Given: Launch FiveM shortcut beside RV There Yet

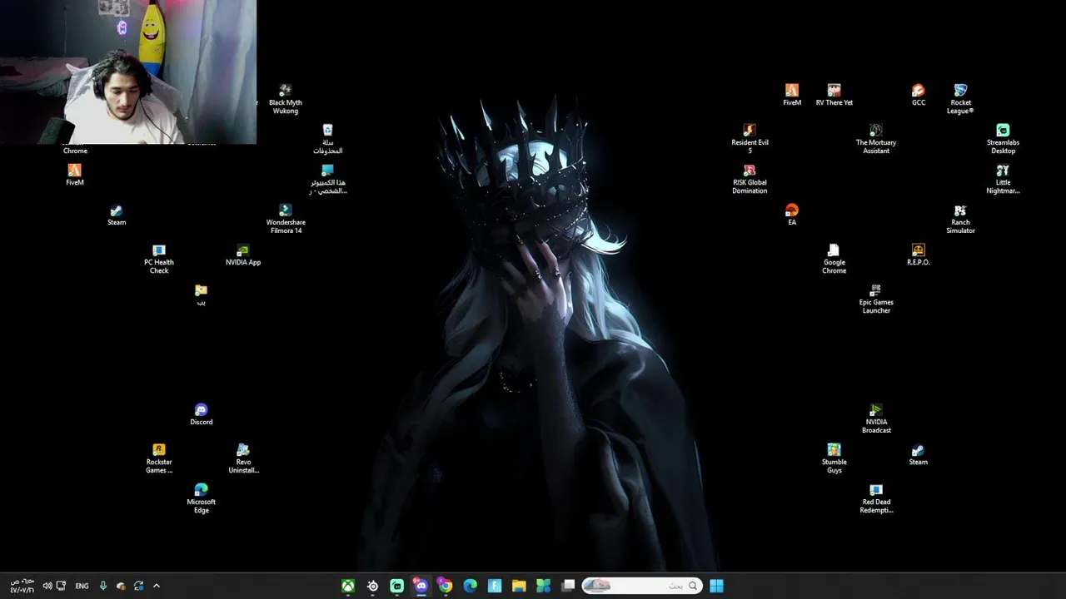Looking at the screenshot, I should click(x=792, y=95).
